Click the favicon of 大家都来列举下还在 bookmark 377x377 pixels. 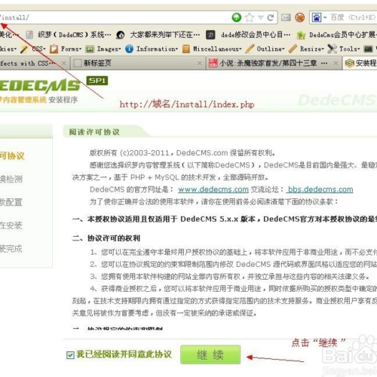point(121,35)
